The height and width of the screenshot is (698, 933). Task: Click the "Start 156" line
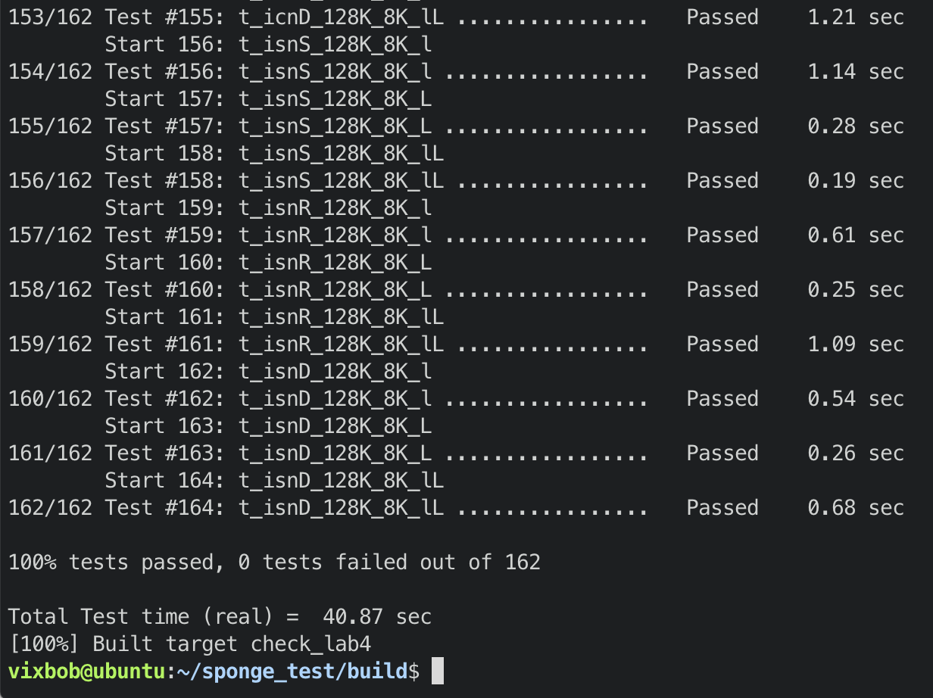click(268, 45)
